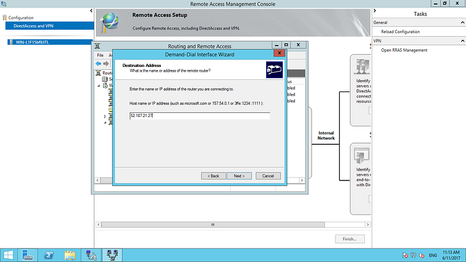The width and height of the screenshot is (466, 262).
Task: Click the Remote Access Management Console app icon
Action: pos(3,4)
